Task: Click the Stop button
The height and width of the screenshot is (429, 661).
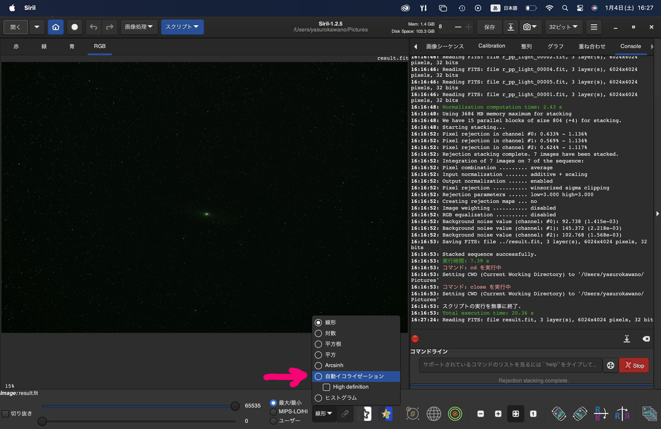Action: click(x=633, y=365)
